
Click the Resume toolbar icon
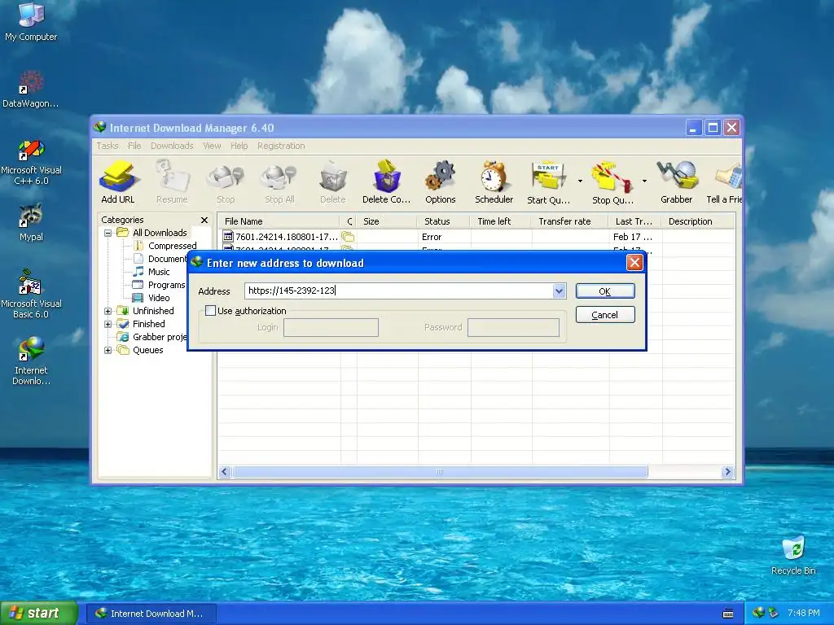[172, 177]
